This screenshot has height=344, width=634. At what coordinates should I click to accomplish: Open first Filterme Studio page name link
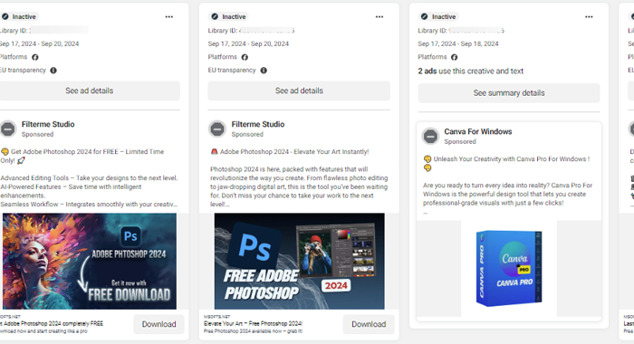48,125
